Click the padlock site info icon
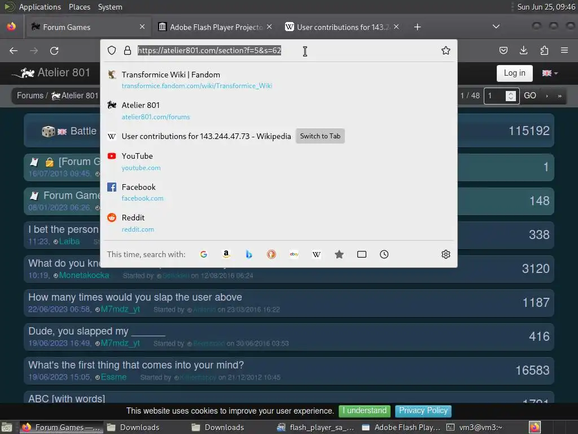This screenshot has height=434, width=578. [128, 50]
